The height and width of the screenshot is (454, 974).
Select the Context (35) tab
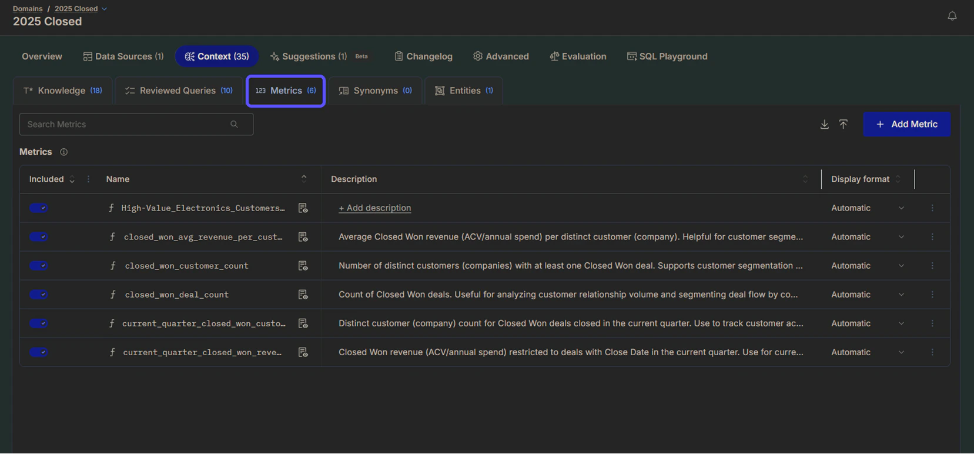click(x=217, y=56)
